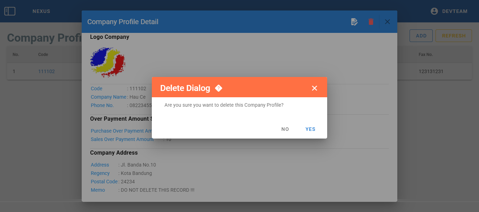The image size is (479, 212).
Task: Select the fax number 123131231 cell
Action: coord(431,71)
